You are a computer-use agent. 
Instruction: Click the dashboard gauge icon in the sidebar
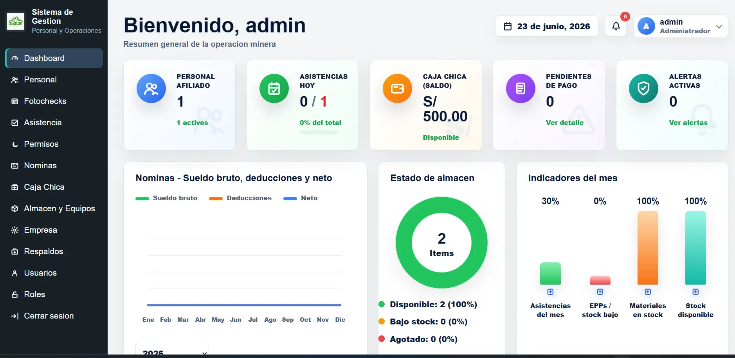point(15,58)
